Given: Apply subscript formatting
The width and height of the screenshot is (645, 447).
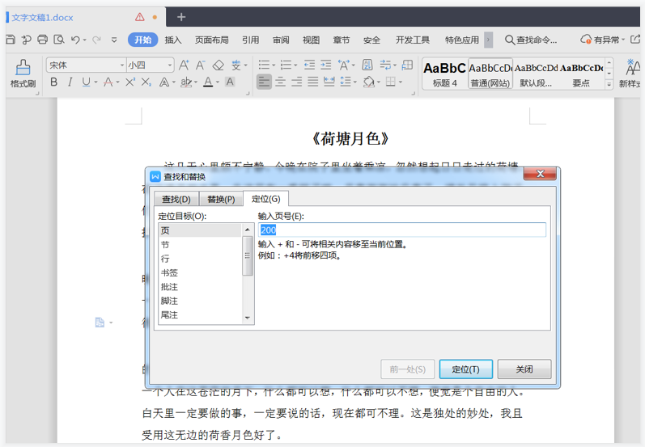Looking at the screenshot, I should [146, 82].
